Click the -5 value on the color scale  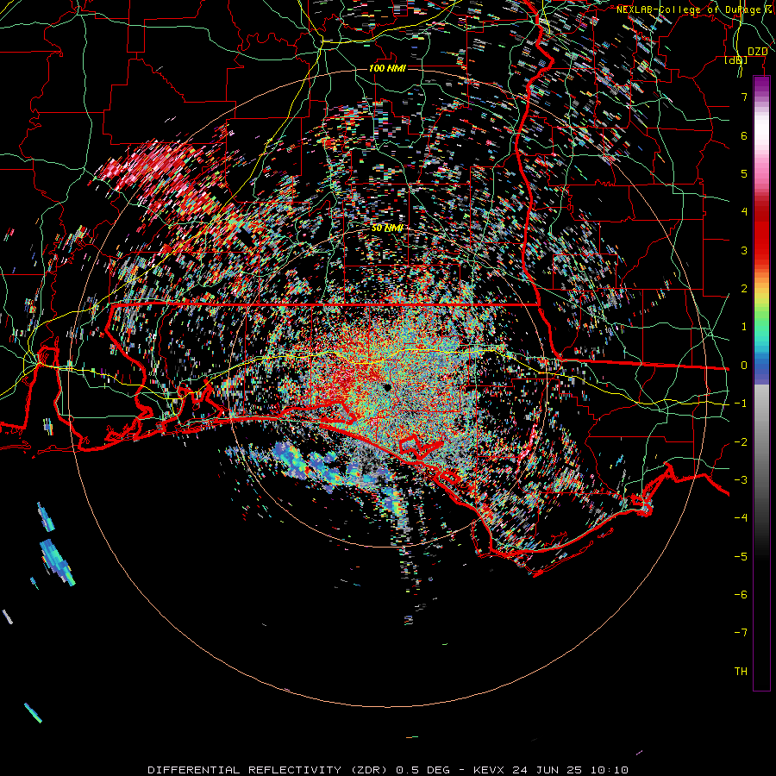pos(741,557)
